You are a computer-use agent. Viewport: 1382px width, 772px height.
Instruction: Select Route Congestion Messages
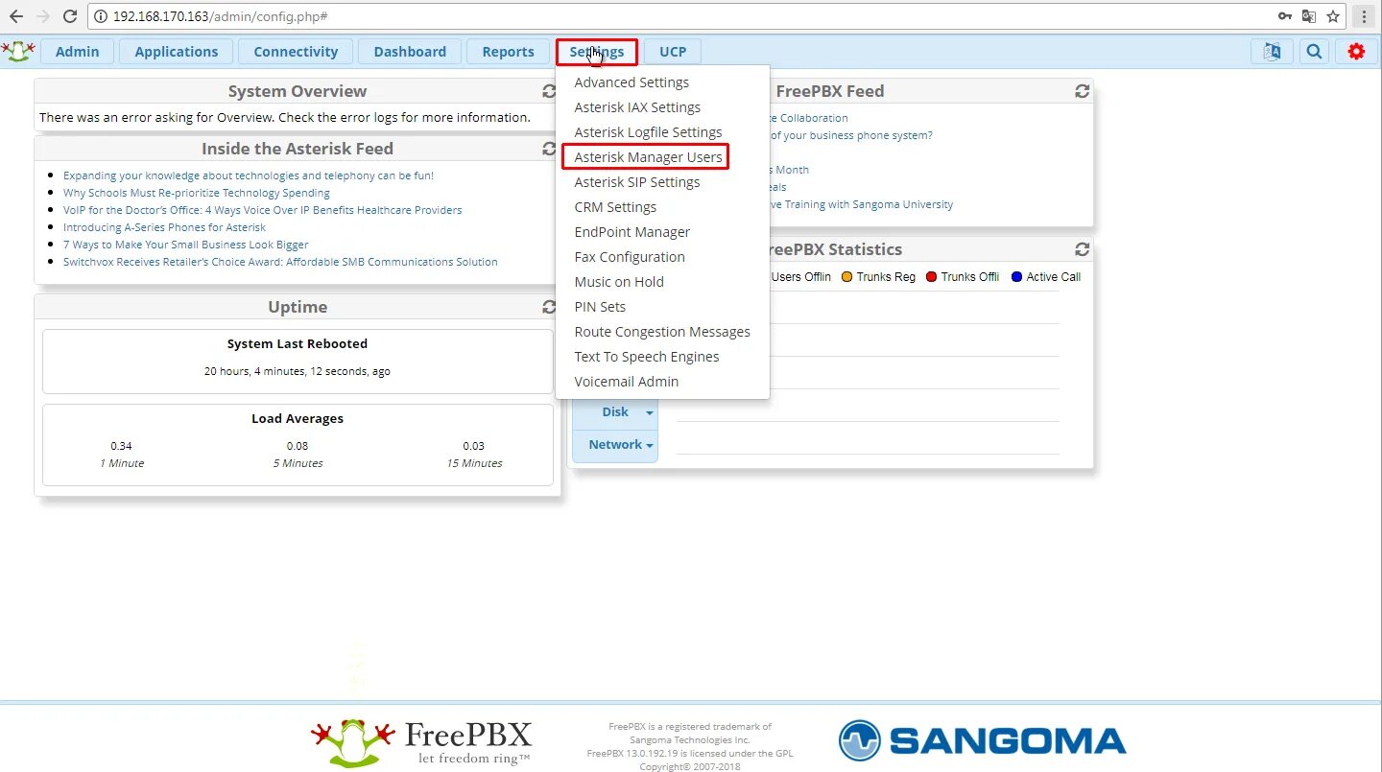pos(662,332)
